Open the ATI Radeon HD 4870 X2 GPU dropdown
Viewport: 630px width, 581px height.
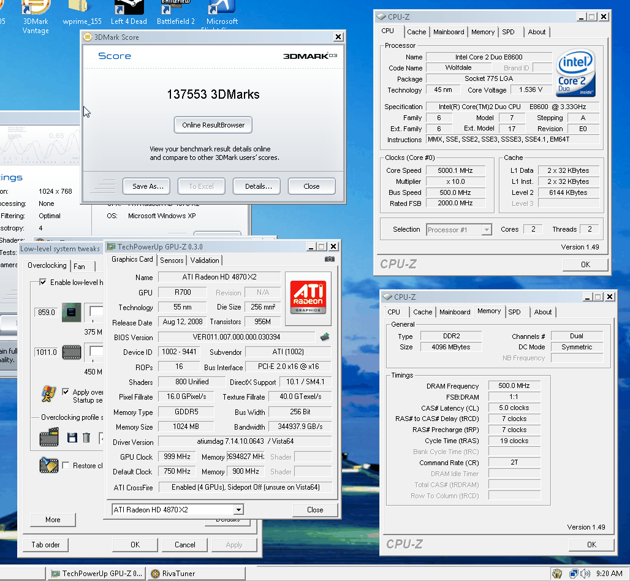click(238, 509)
